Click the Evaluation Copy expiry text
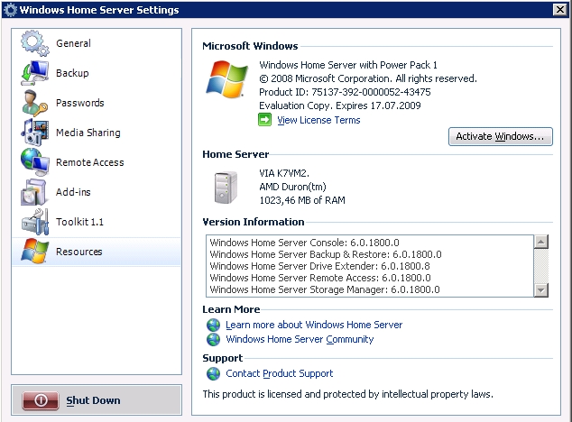This screenshot has height=422, width=572. tap(339, 105)
